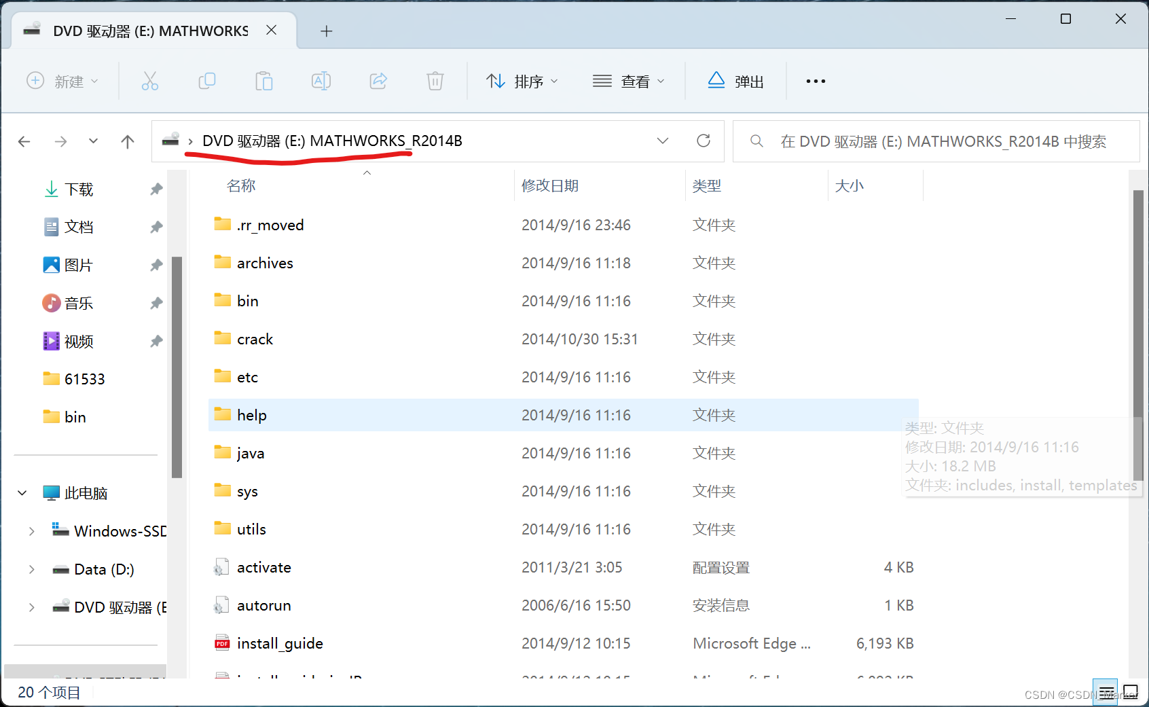Open 下载 in the sidebar
The width and height of the screenshot is (1149, 707).
point(79,189)
